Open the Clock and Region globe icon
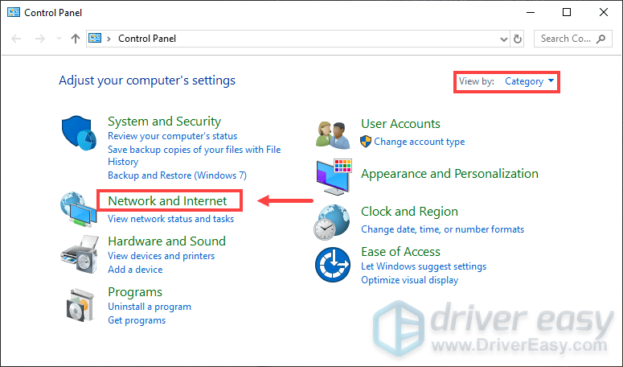 tap(332, 222)
